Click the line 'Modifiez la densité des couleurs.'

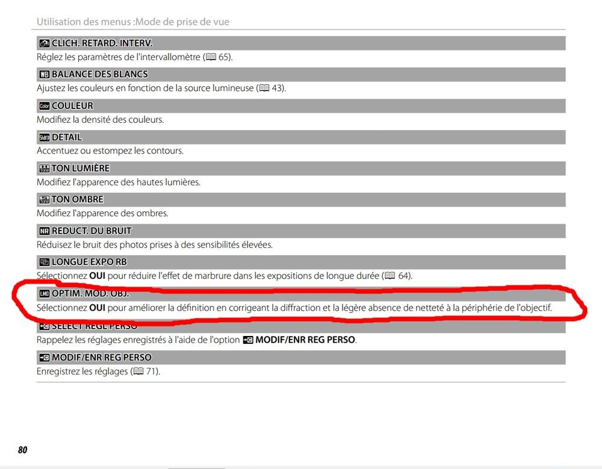(x=100, y=120)
